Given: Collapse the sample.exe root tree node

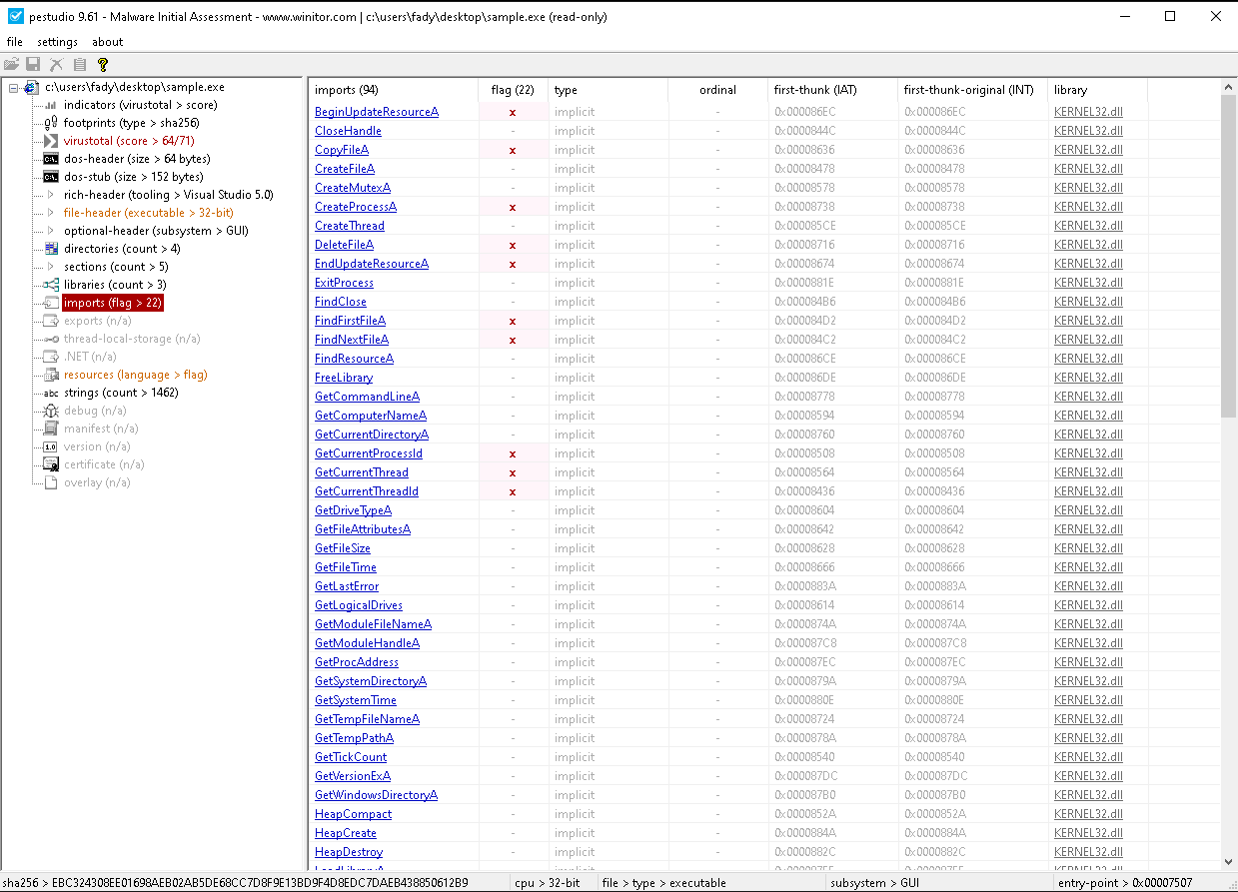Looking at the screenshot, I should click(x=14, y=88).
